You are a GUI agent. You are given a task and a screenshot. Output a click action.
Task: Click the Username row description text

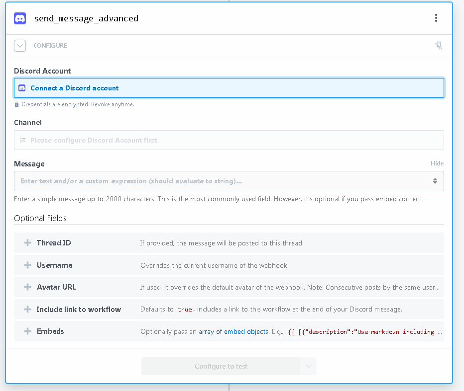tap(214, 265)
